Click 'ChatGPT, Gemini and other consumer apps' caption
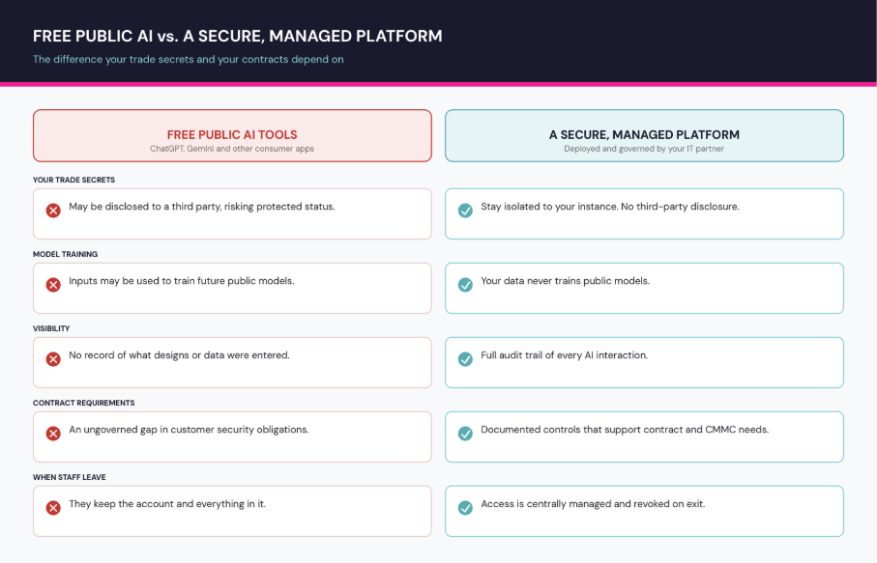This screenshot has width=877, height=563. [232, 149]
